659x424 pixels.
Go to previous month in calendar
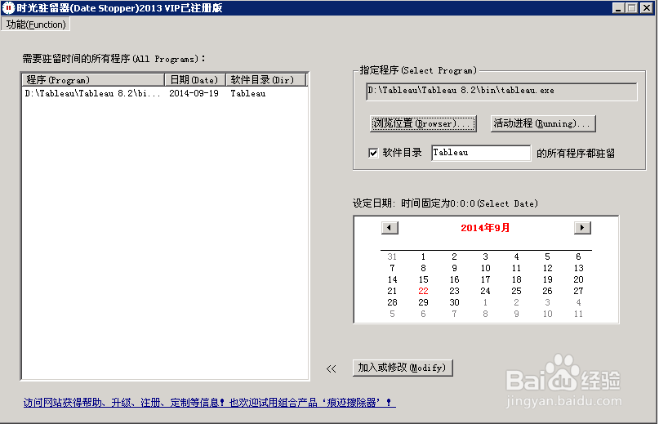point(390,228)
